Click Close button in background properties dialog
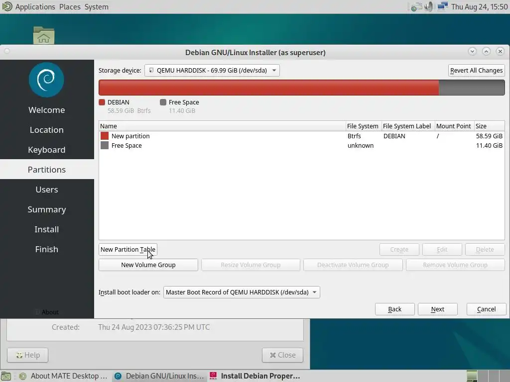 282,355
